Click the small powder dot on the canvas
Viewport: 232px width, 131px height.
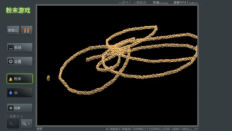pyautogui.click(x=48, y=78)
